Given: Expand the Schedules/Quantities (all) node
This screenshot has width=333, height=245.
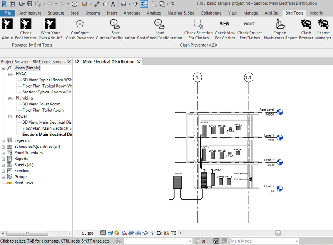Looking at the screenshot, I should [4, 147].
